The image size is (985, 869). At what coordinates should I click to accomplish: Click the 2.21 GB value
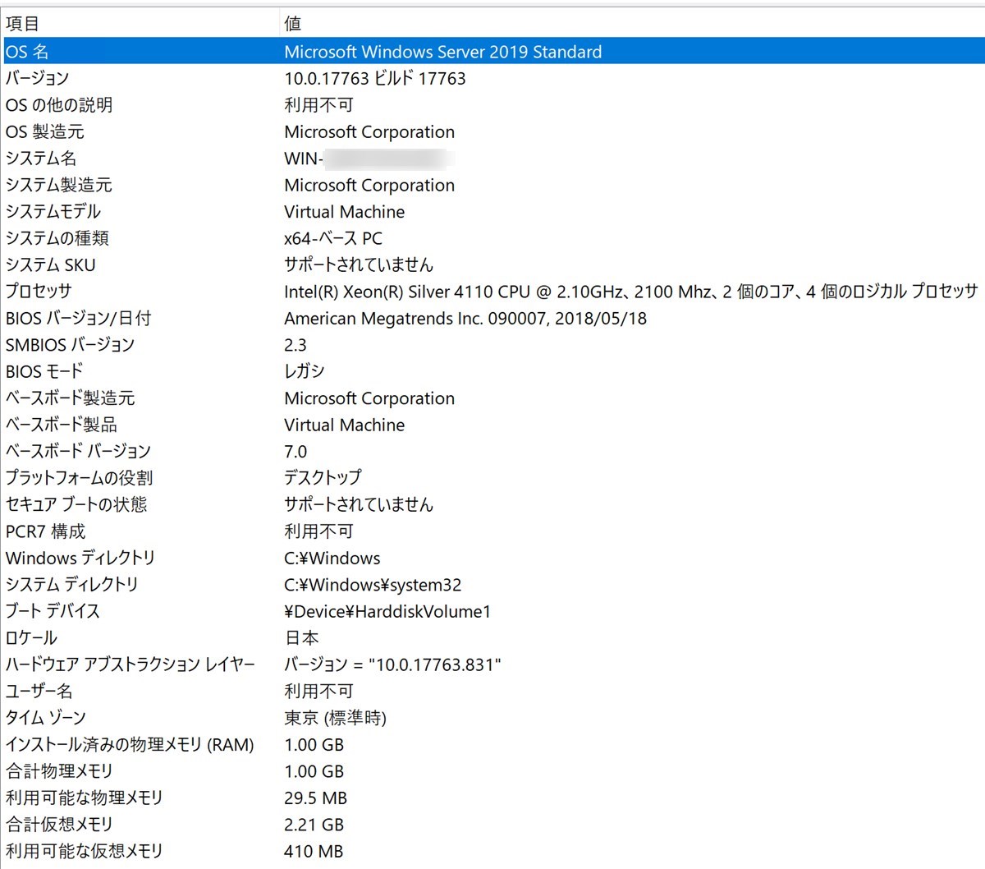point(314,825)
